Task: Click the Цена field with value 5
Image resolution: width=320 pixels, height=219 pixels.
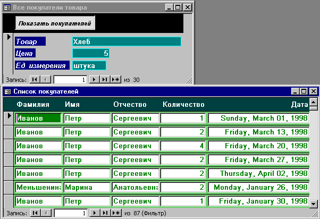Action: (91, 53)
